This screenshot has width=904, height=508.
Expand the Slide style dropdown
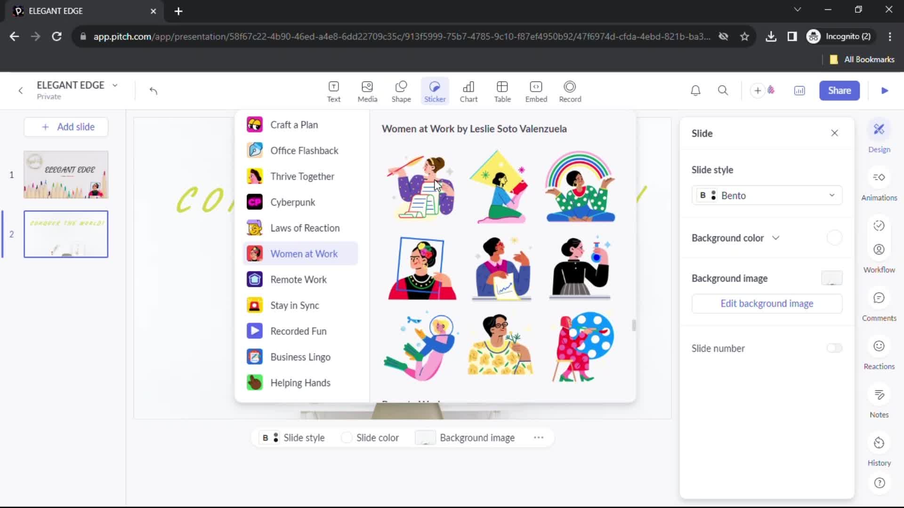pos(832,195)
